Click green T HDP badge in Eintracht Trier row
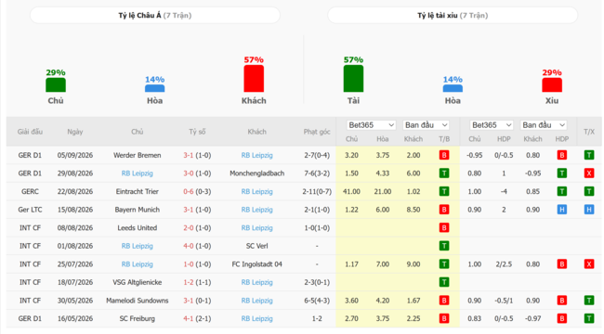 coord(562,191)
